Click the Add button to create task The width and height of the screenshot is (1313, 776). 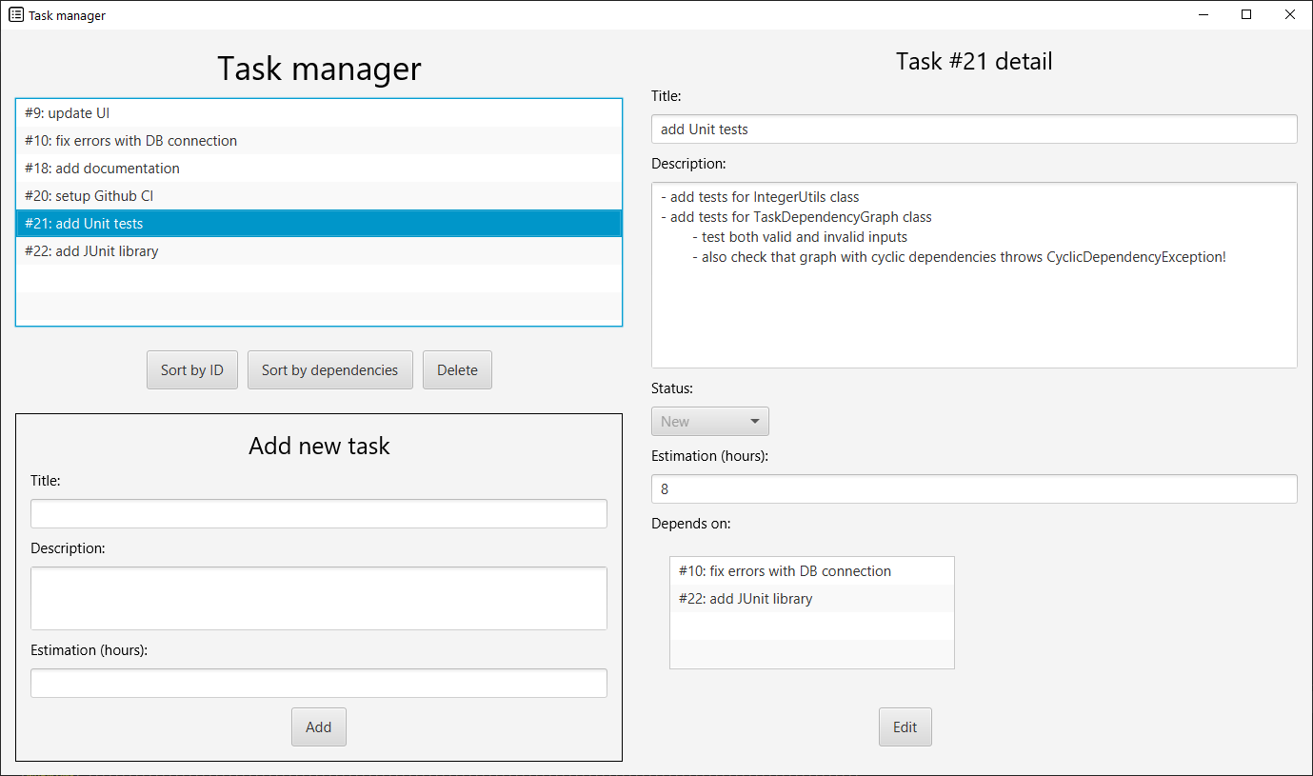click(319, 727)
